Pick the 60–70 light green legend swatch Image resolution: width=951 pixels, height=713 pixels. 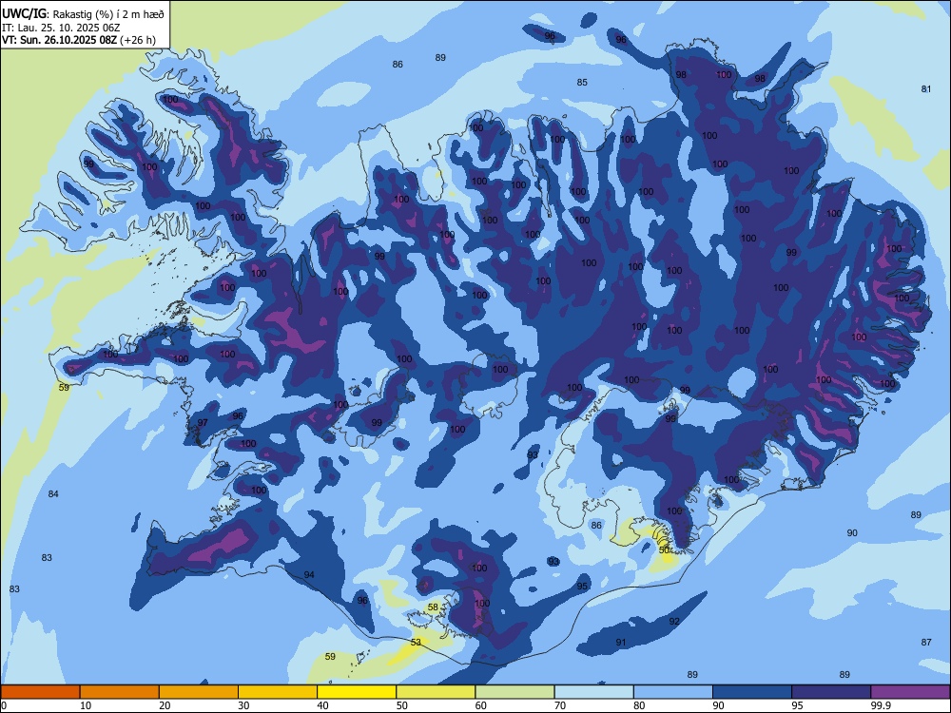(514, 692)
